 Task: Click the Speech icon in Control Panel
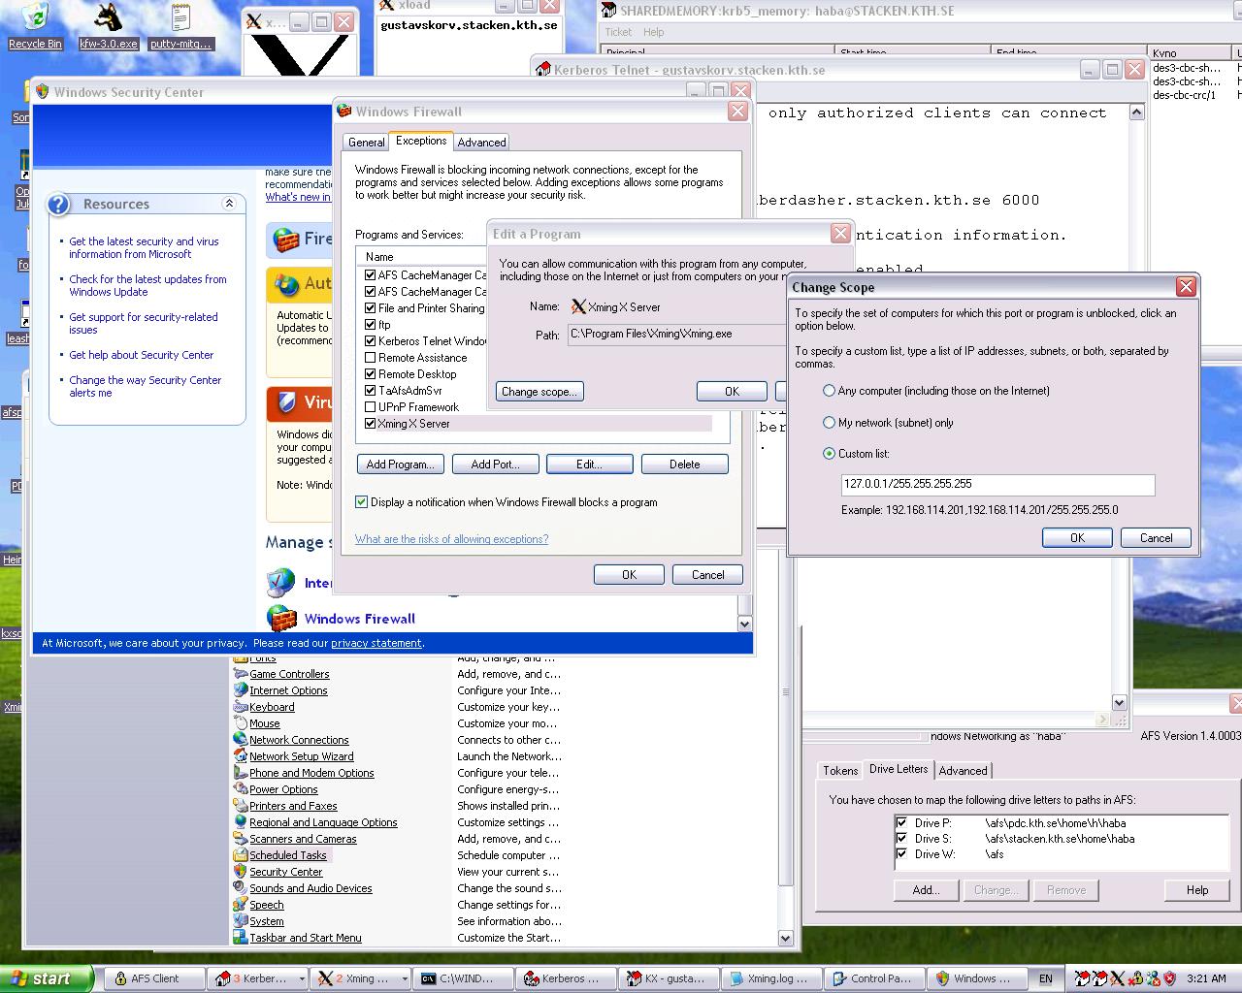coord(241,905)
